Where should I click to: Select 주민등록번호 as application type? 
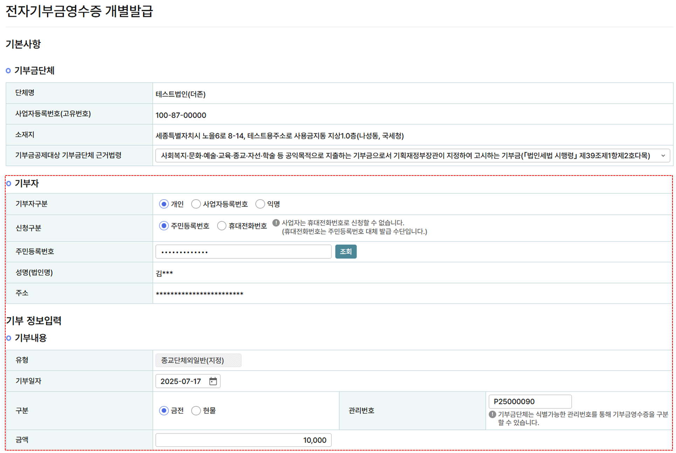tap(164, 226)
